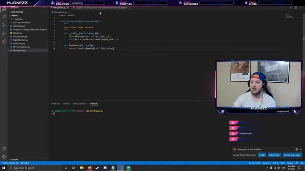Click Install in the pylint notification
Image resolution: width=305 pixels, height=171 pixels.
pyautogui.click(x=262, y=155)
